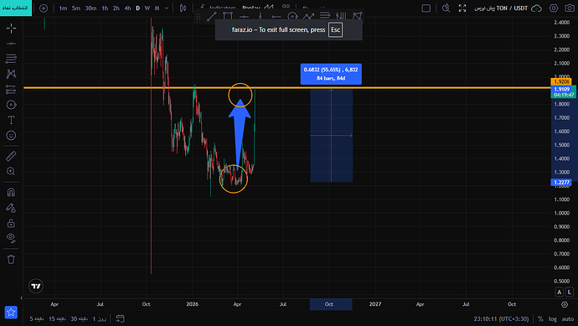Switch to the 30m timeframe
Image resolution: width=578 pixels, height=326 pixels.
click(90, 8)
